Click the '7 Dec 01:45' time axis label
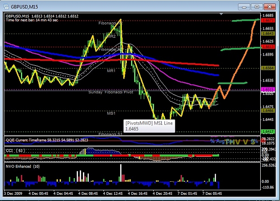Screen dimensions: 280x201 tap(187, 193)
